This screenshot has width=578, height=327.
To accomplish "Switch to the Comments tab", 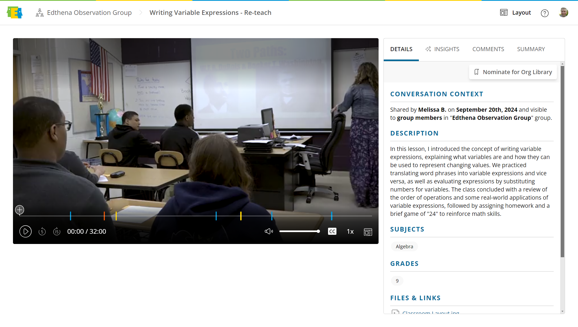I will (x=488, y=49).
